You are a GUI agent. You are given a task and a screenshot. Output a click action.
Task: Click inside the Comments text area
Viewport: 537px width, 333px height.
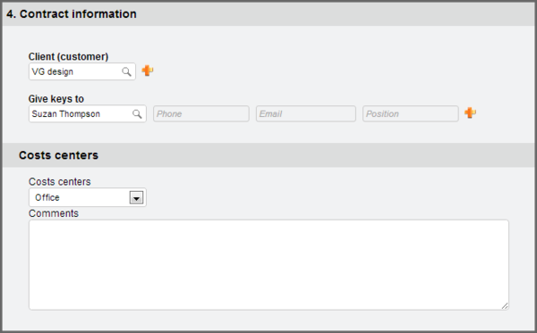click(268, 264)
